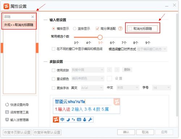This screenshot has width=181, height=139.
Task: Open the skin selection dropdown
Action: [88, 70]
